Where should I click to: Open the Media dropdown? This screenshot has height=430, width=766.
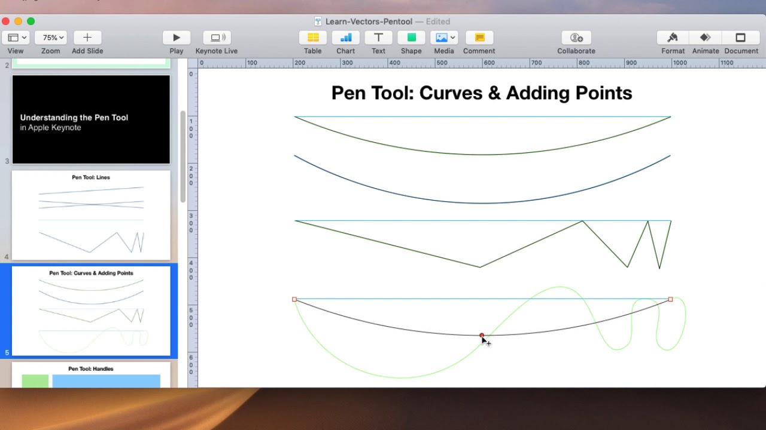click(x=444, y=38)
